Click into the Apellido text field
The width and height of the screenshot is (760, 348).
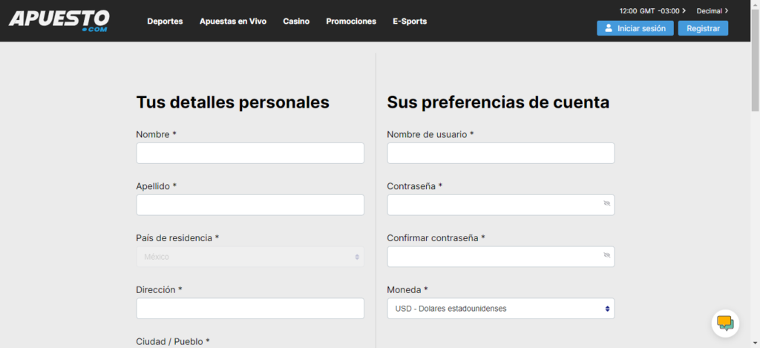coord(249,206)
